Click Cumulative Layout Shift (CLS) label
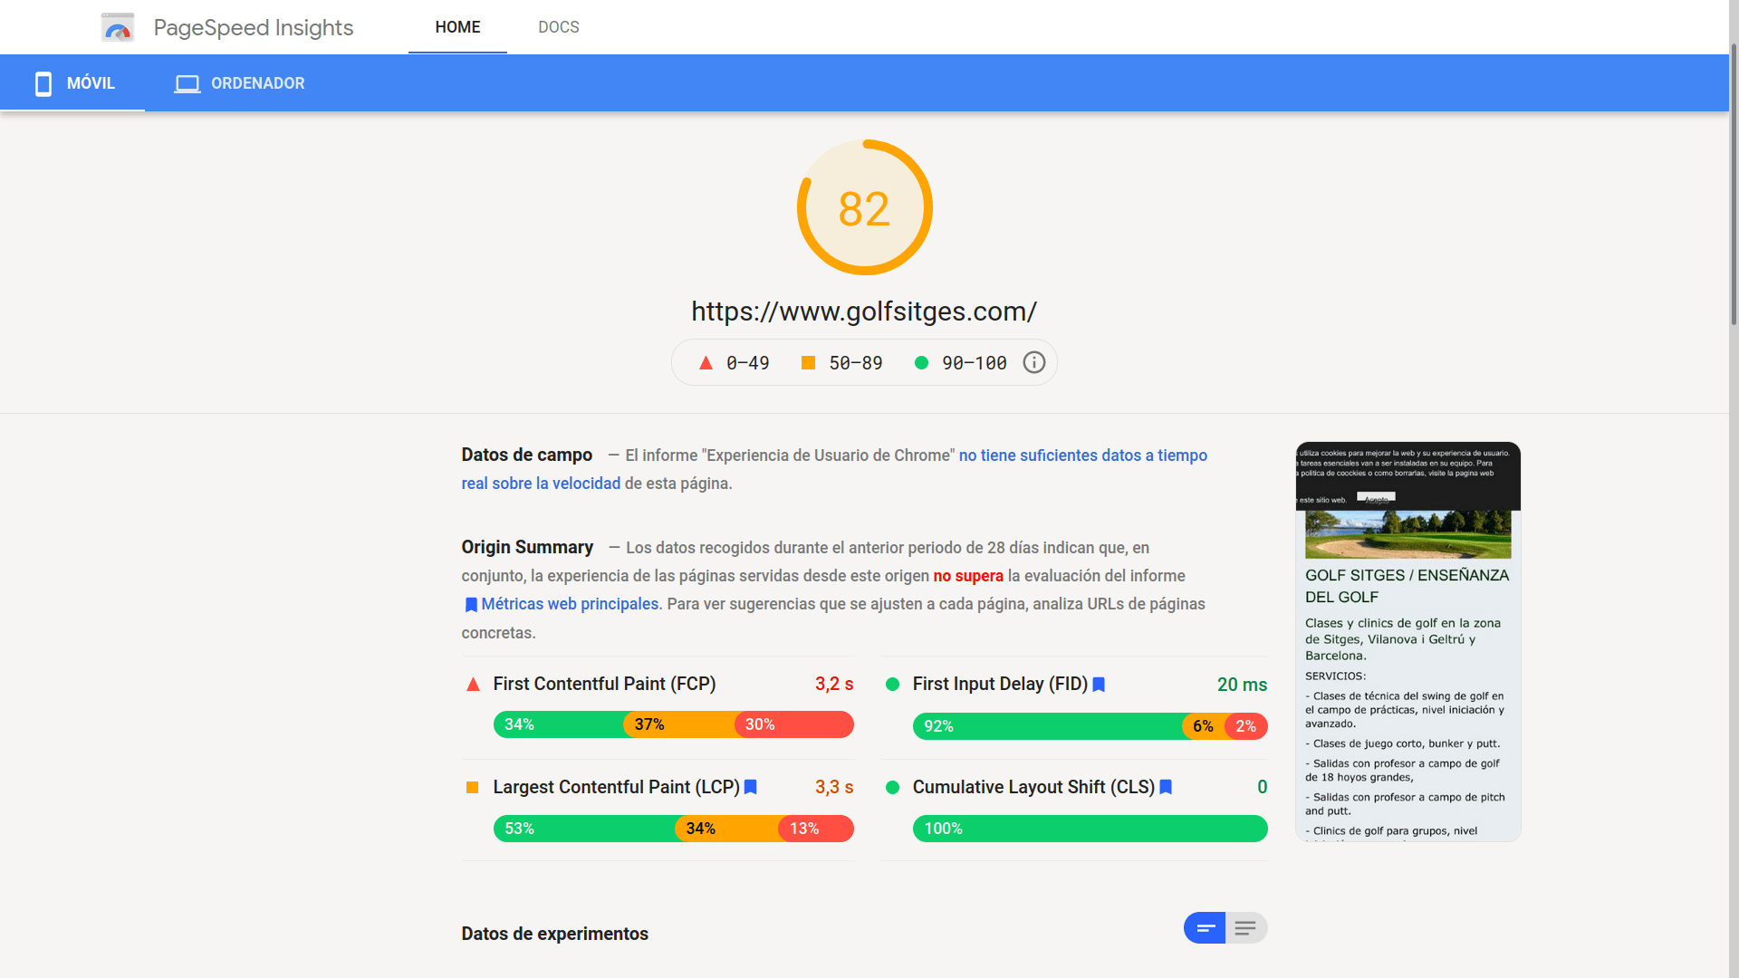This screenshot has width=1739, height=978. point(1033,787)
